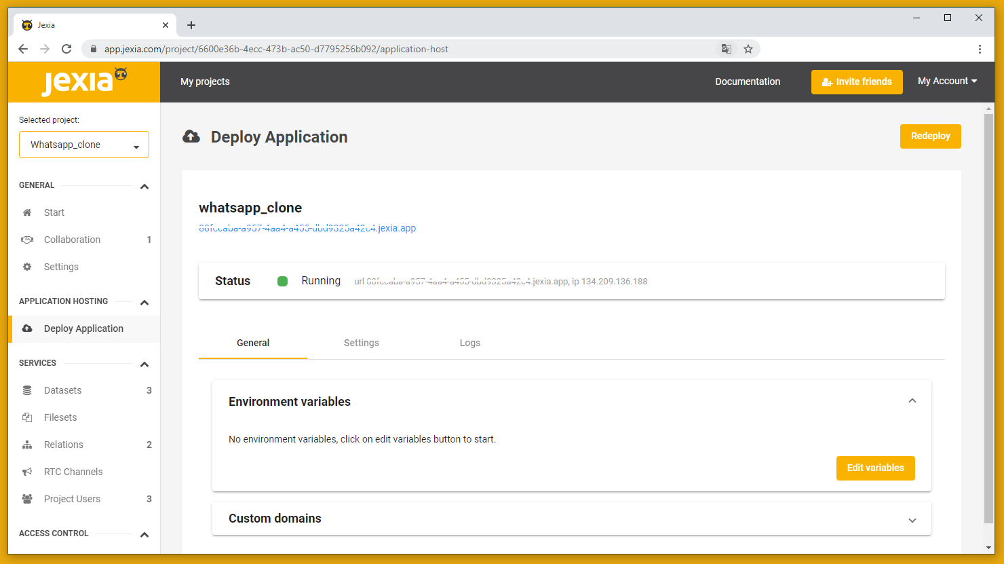This screenshot has width=1004, height=564.
Task: Open RTC Channels in the sidebar
Action: [x=73, y=472]
